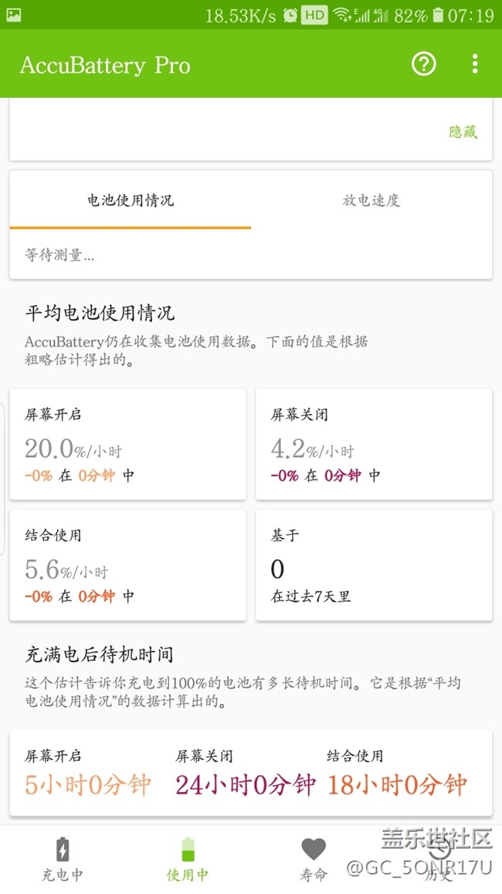Open the 结合使用 5.6% usage card
Image resolution: width=502 pixels, height=894 pixels.
[128, 565]
